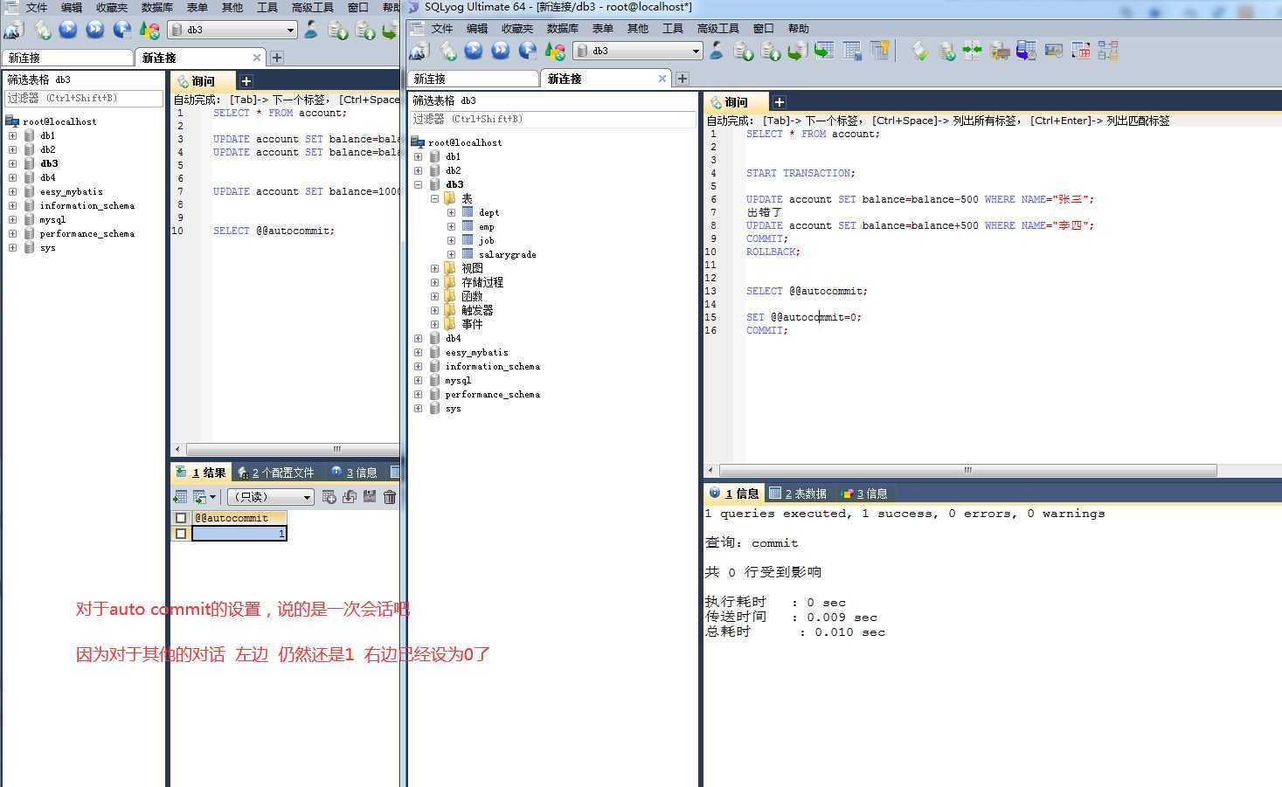The height and width of the screenshot is (787, 1282).
Task: Switch to 2 表数据 tab in right window
Action: pyautogui.click(x=798, y=494)
